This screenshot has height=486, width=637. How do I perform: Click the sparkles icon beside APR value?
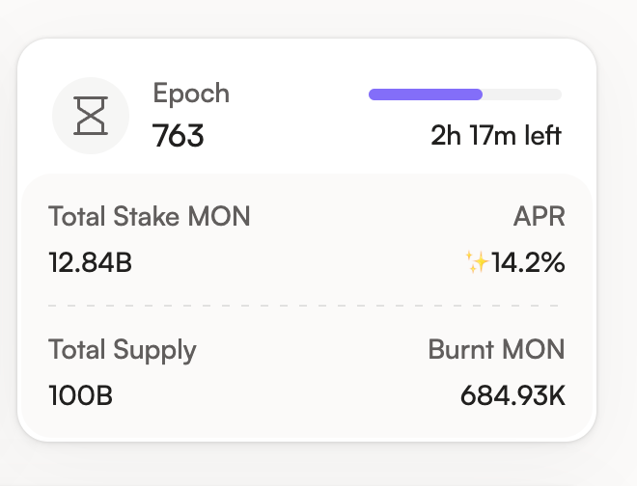[477, 262]
